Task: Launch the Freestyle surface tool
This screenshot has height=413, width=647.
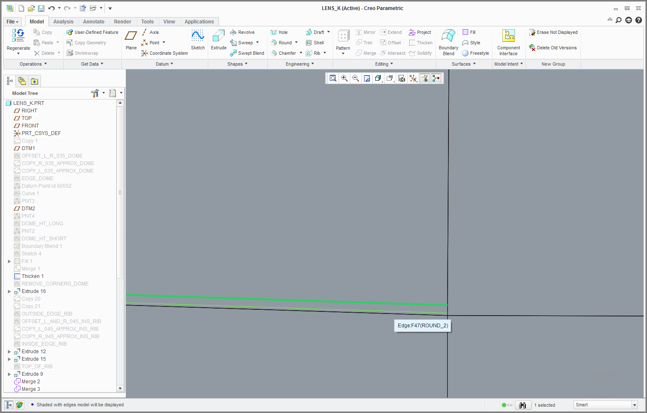Action: coord(475,53)
